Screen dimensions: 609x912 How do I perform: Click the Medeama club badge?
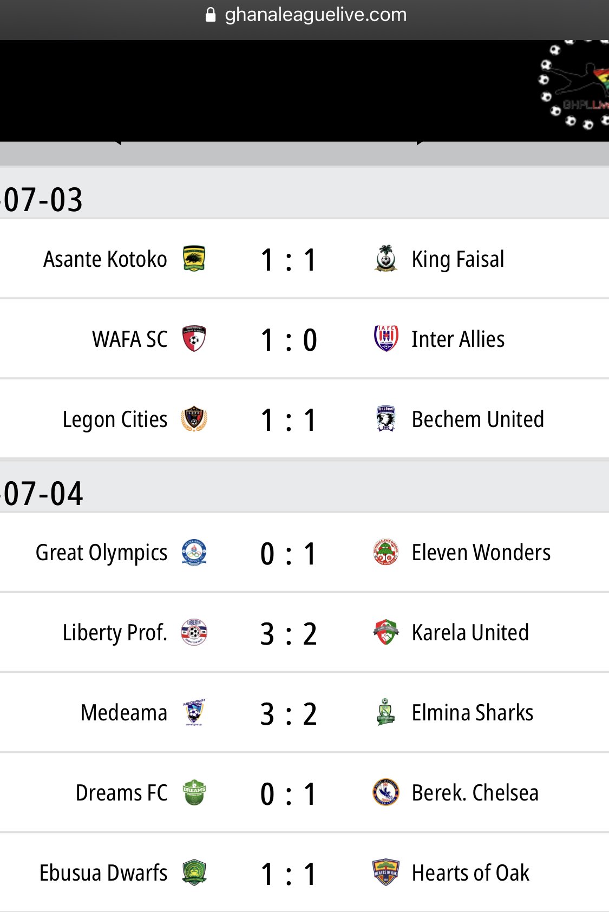click(x=194, y=712)
